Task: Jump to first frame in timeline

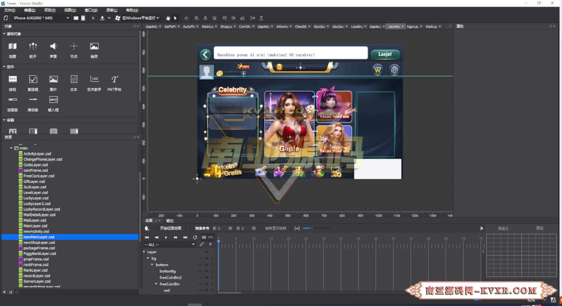Action: tap(147, 237)
